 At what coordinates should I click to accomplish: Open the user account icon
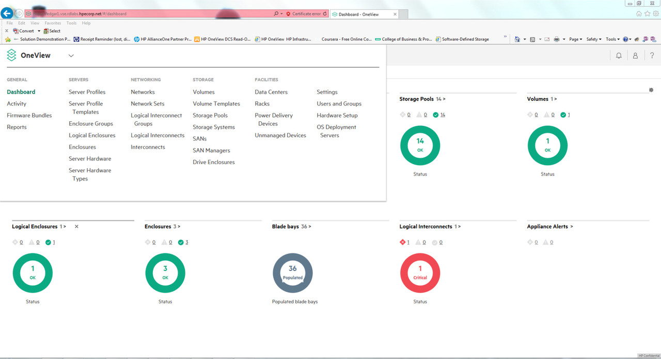tap(635, 55)
